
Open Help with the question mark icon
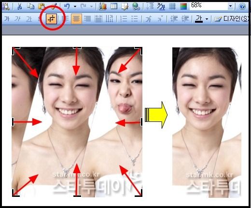click(242, 6)
